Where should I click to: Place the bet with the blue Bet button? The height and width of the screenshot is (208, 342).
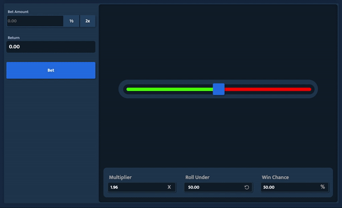click(51, 70)
